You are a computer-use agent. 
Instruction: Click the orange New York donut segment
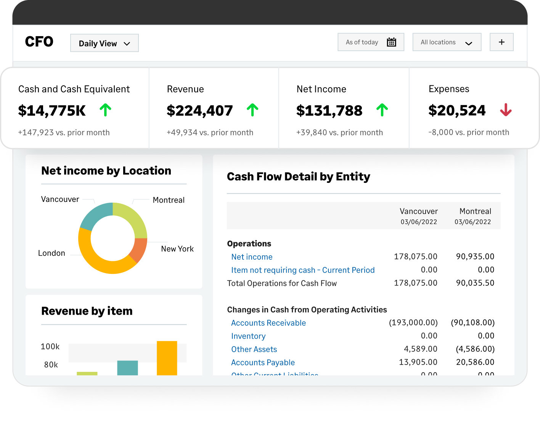click(x=139, y=250)
